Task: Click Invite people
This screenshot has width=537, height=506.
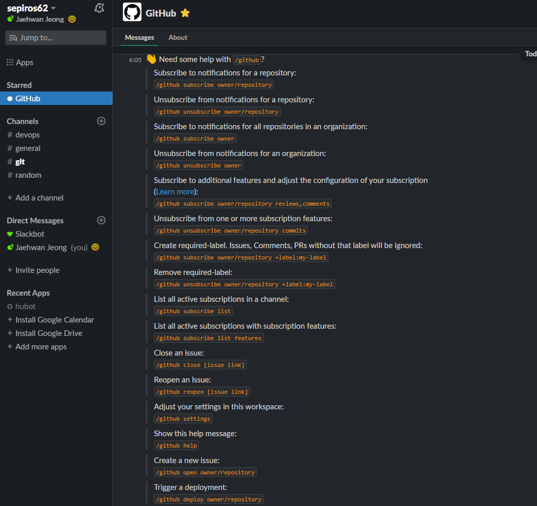Action: (x=34, y=270)
